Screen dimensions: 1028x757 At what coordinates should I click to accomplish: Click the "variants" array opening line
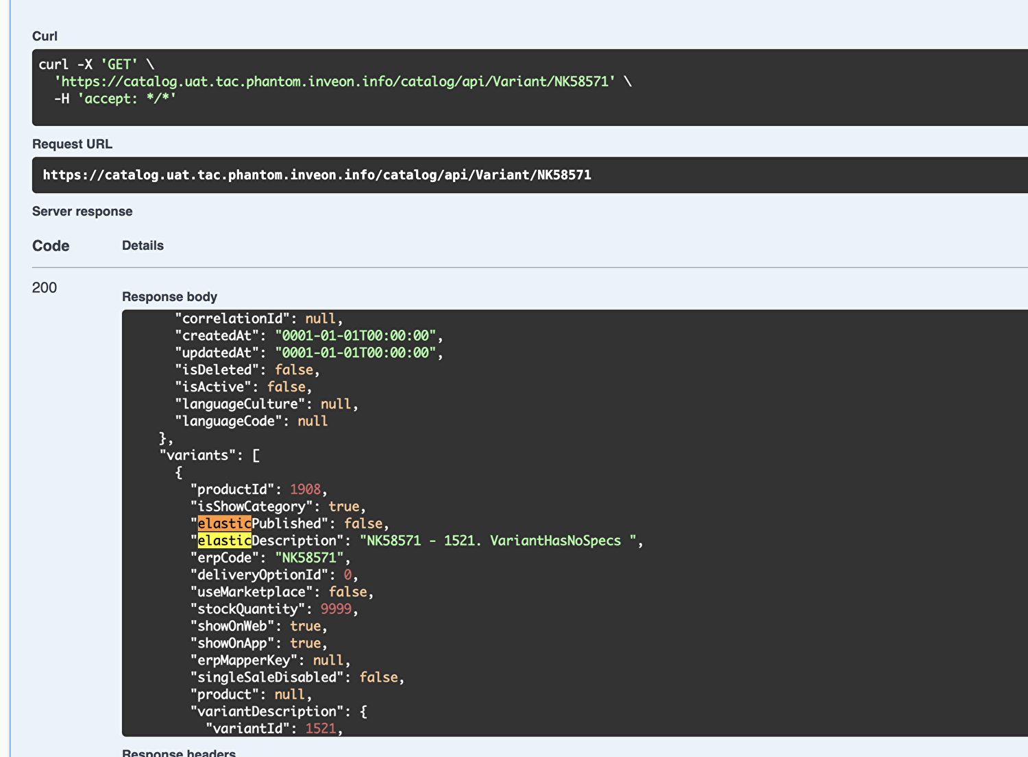click(x=209, y=455)
